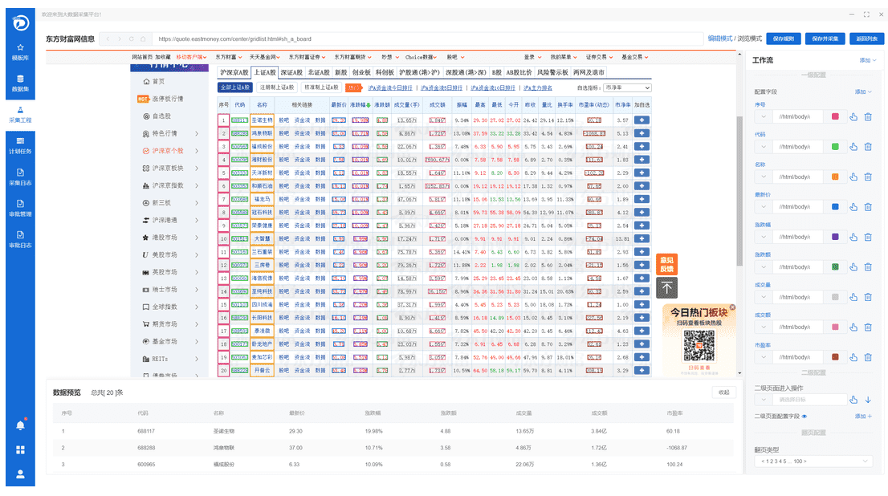Click the 保存并采集 button
Image resolution: width=888 pixels, height=496 pixels.
[825, 39]
